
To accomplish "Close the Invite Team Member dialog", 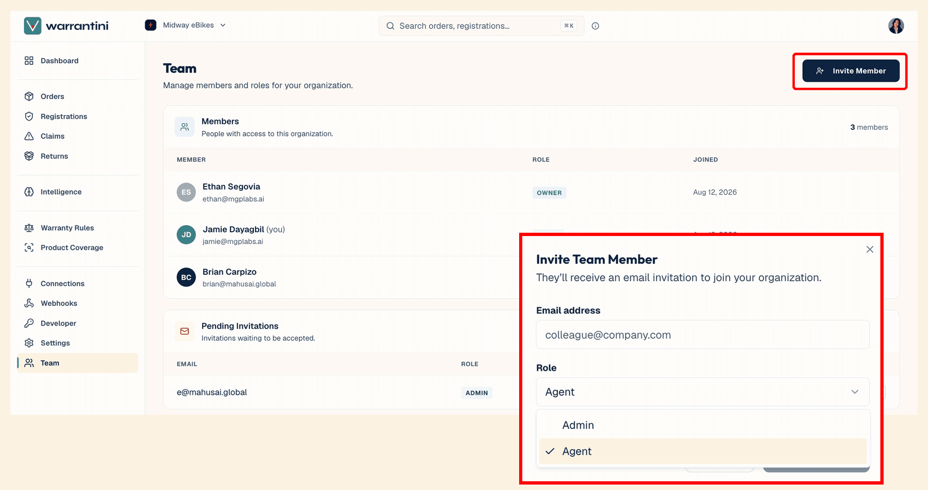I will (870, 250).
